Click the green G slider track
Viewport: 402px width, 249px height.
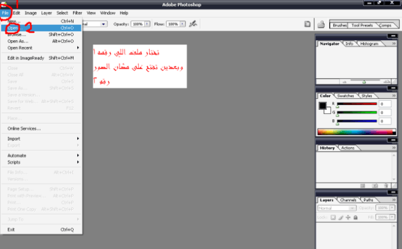click(357, 112)
